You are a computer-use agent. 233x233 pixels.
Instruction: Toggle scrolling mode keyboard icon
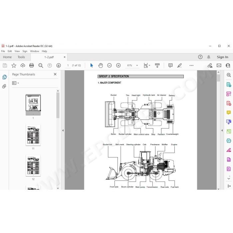(x=157, y=65)
